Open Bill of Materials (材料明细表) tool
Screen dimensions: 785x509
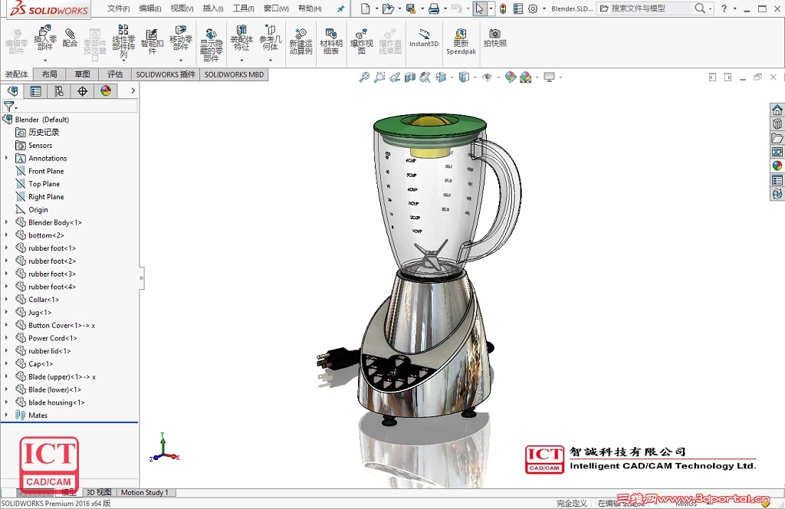click(x=331, y=42)
